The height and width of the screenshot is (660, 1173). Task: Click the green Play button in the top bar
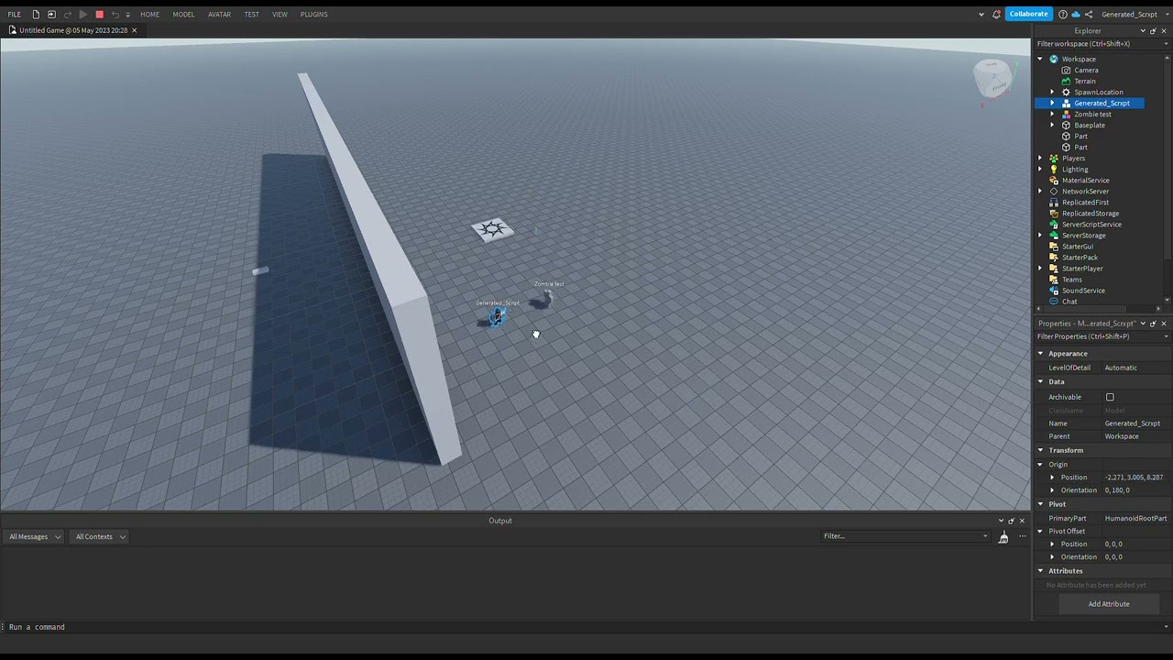pos(83,15)
